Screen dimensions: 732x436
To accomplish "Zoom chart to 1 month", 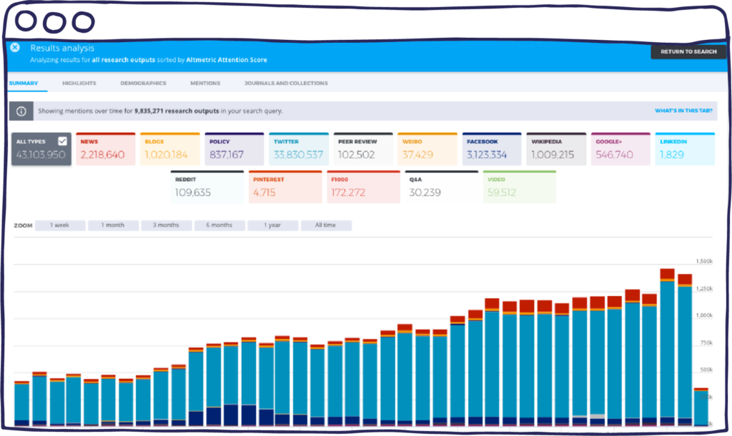I will (x=113, y=225).
